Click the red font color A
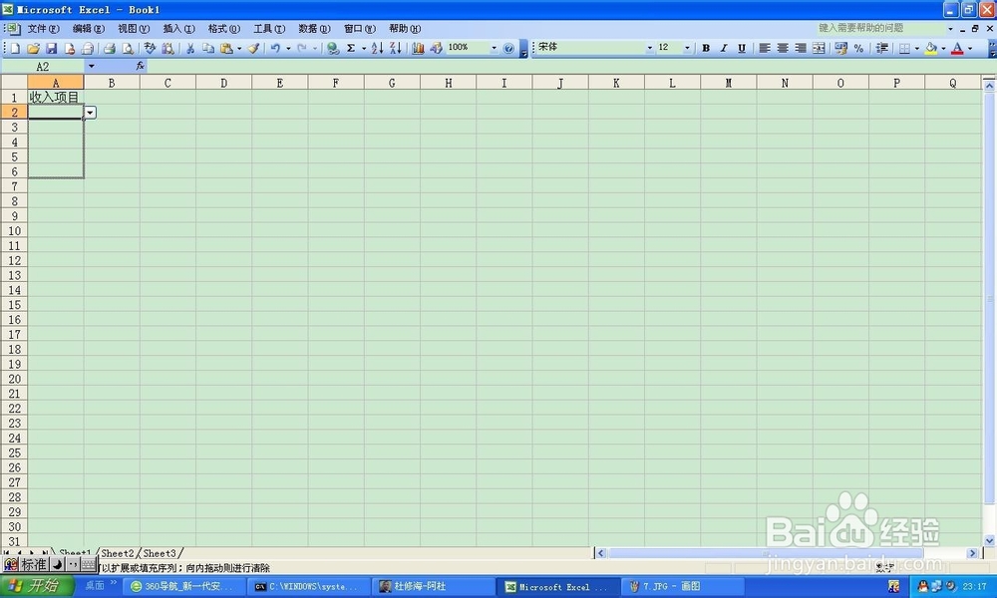The width and height of the screenshot is (997, 598). click(x=957, y=48)
